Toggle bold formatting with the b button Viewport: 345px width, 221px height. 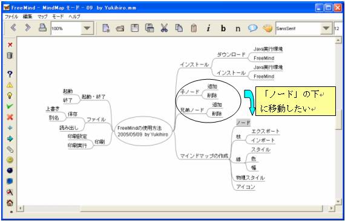[223, 28]
